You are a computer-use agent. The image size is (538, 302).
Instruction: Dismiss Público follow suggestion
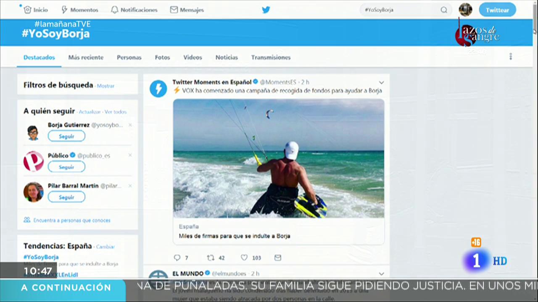[x=130, y=155]
